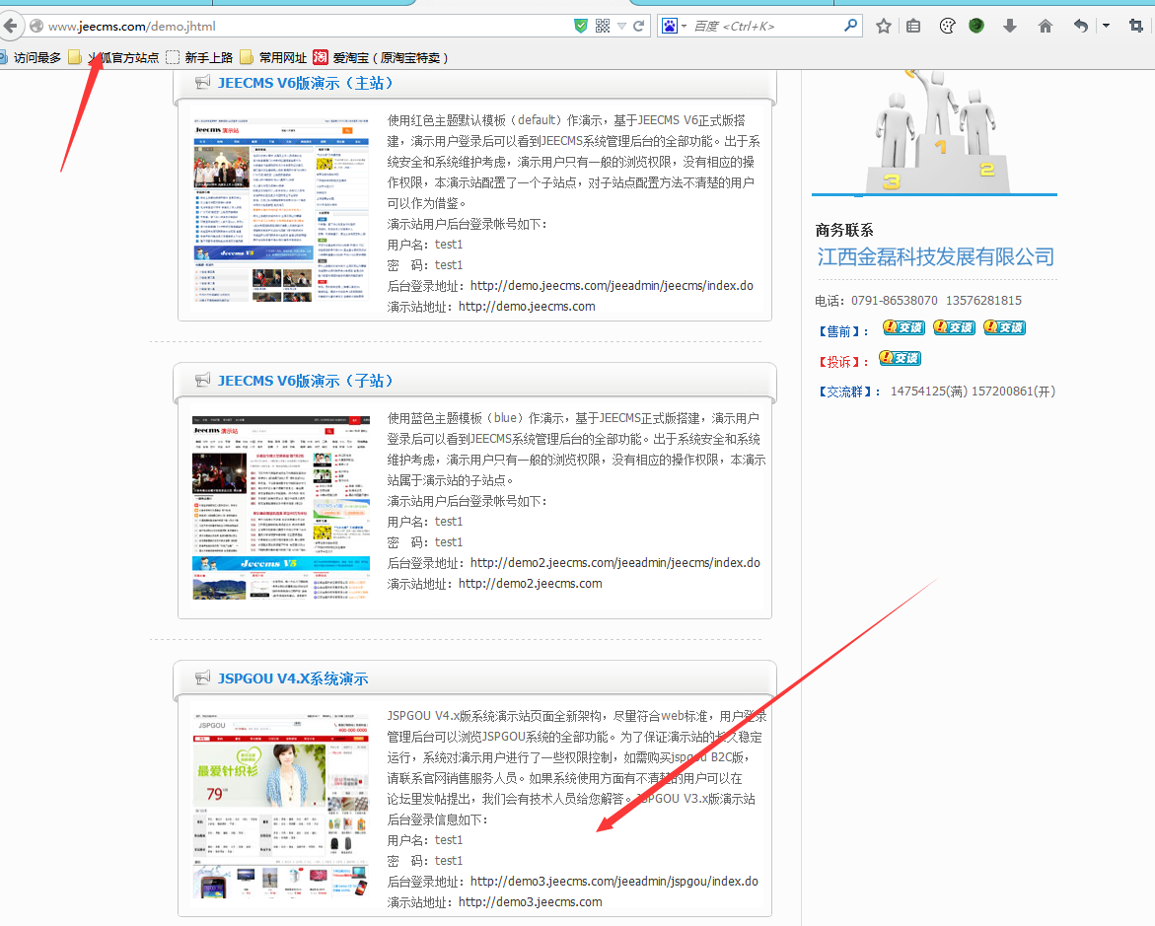Click the magnifier search icon
The height and width of the screenshot is (926, 1155).
(851, 26)
